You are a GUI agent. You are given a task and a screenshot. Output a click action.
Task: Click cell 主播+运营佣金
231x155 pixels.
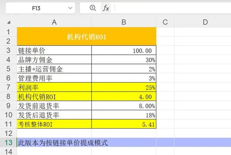tap(54, 69)
